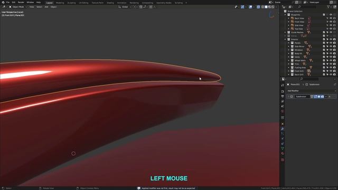Open the Edit menu
This screenshot has width=338, height=190.
pyautogui.click(x=14, y=2)
